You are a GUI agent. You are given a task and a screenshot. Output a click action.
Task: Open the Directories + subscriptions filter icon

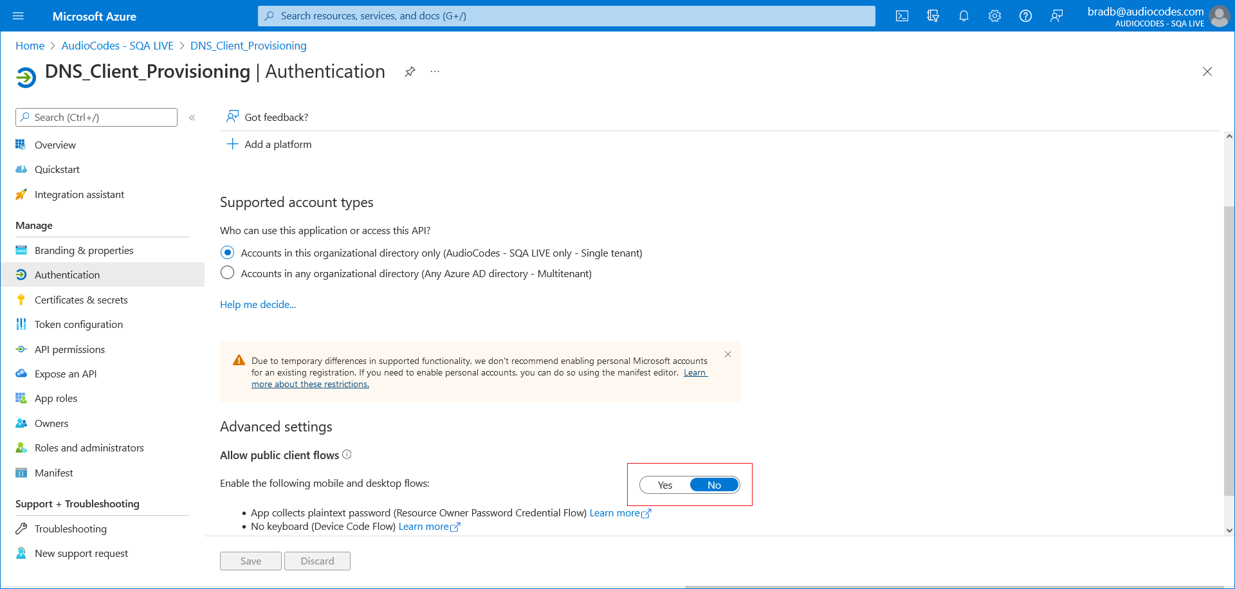click(933, 15)
